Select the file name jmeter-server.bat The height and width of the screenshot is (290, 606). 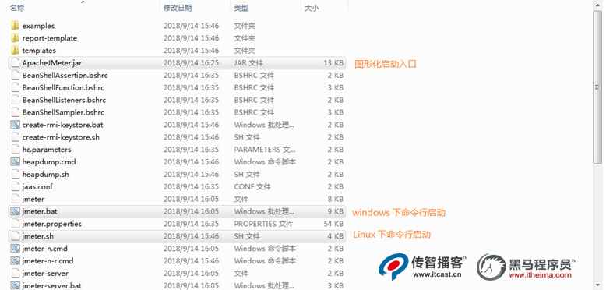[51, 286]
